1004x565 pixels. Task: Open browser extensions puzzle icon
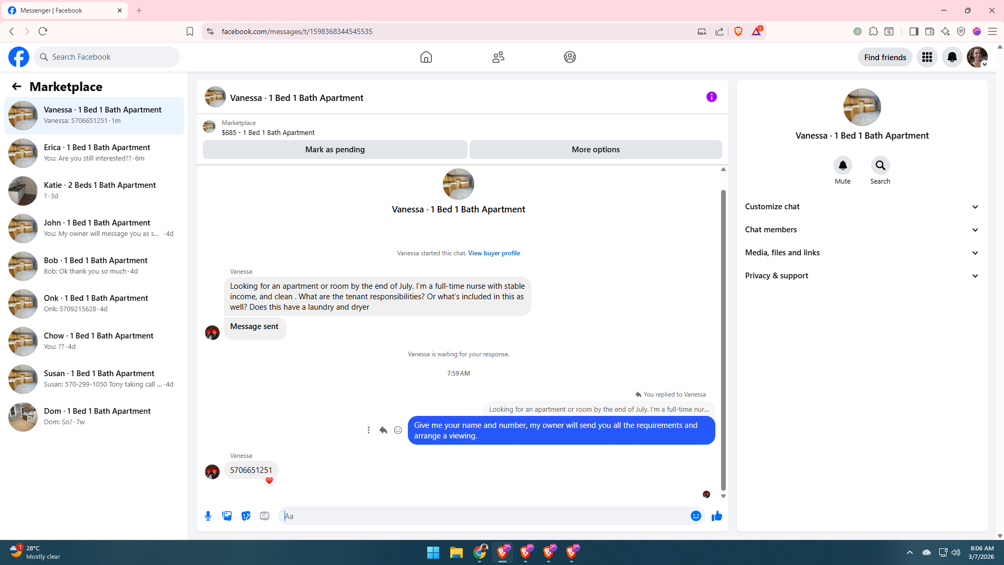[873, 31]
